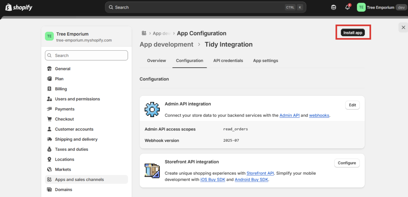Click the Markets globe icon

coord(49,169)
